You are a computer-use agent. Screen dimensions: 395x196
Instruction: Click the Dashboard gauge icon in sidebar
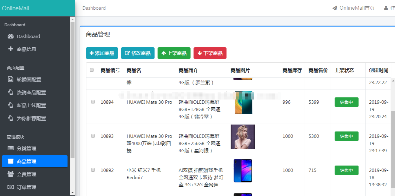click(11, 36)
